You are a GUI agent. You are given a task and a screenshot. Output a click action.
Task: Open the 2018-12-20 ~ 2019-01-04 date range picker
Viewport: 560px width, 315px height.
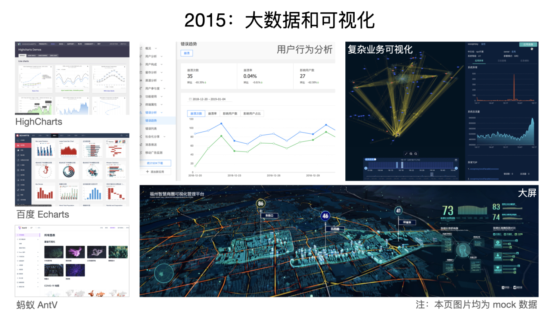click(209, 99)
